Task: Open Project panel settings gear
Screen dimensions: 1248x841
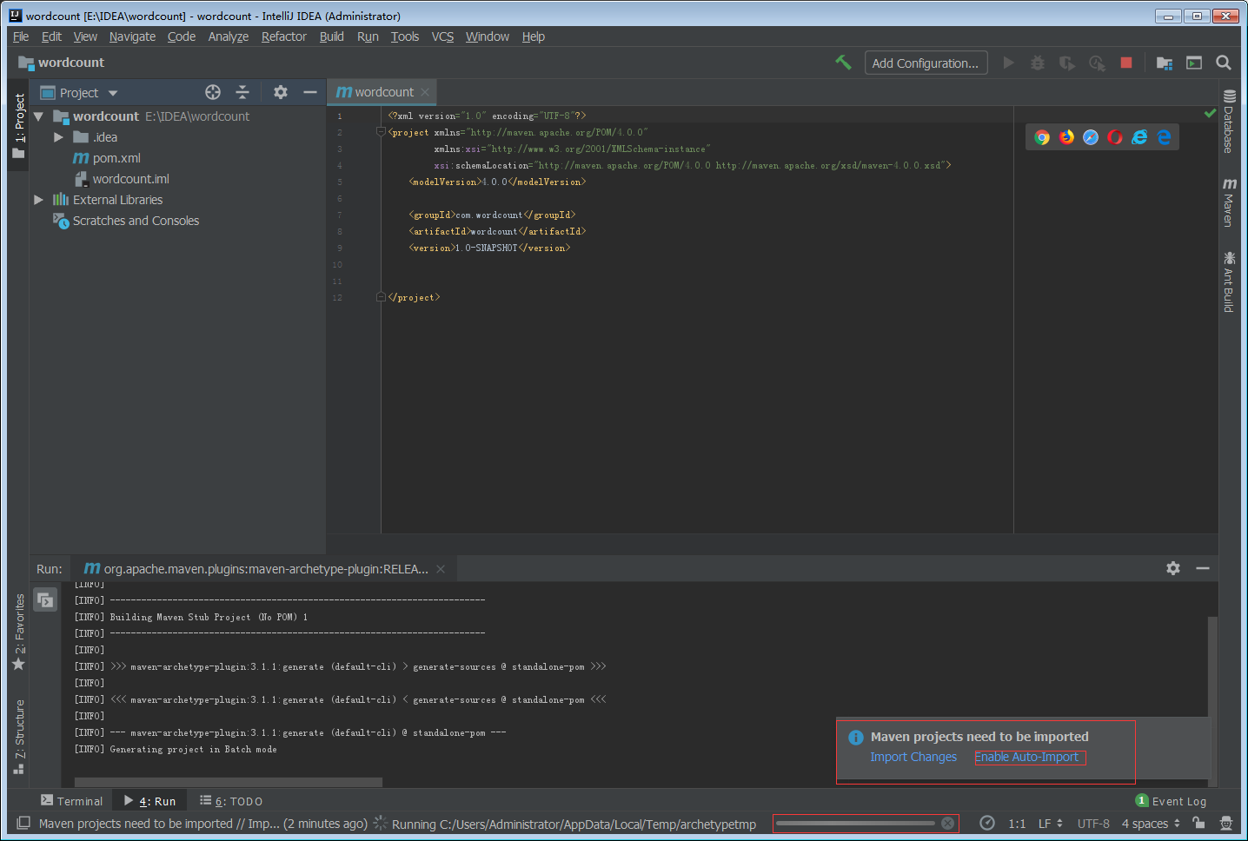Action: coord(281,92)
